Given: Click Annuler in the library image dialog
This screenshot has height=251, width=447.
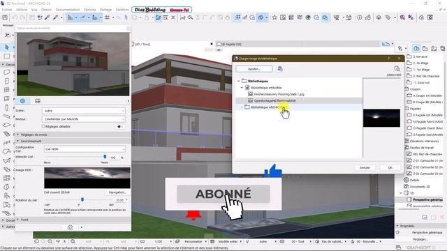Looking at the screenshot, I should 365,167.
